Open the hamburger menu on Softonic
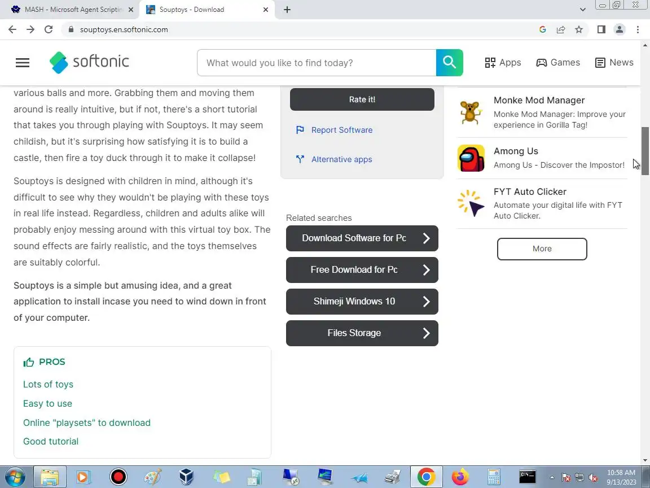Image resolution: width=650 pixels, height=488 pixels. [23, 63]
